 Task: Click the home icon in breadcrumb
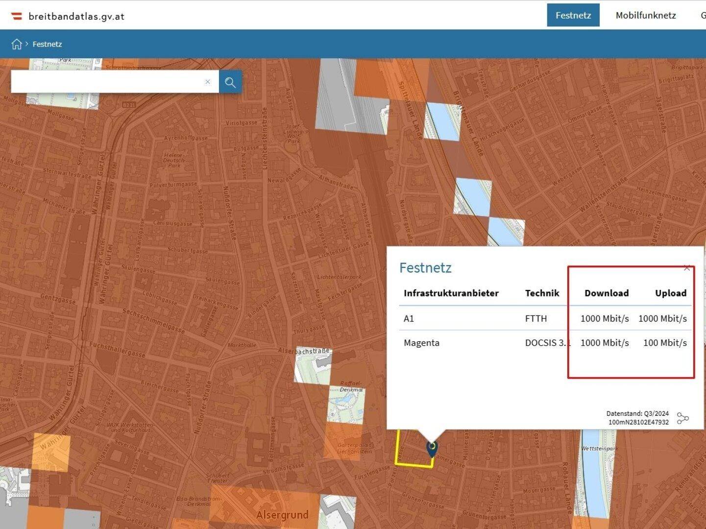(17, 44)
